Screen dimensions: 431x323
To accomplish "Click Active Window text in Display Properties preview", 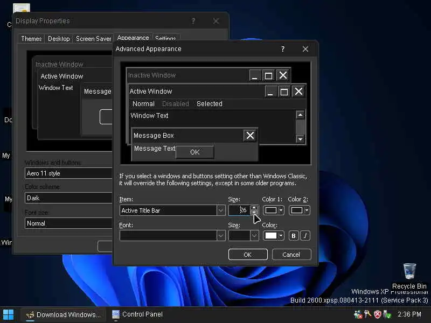I will (62, 76).
